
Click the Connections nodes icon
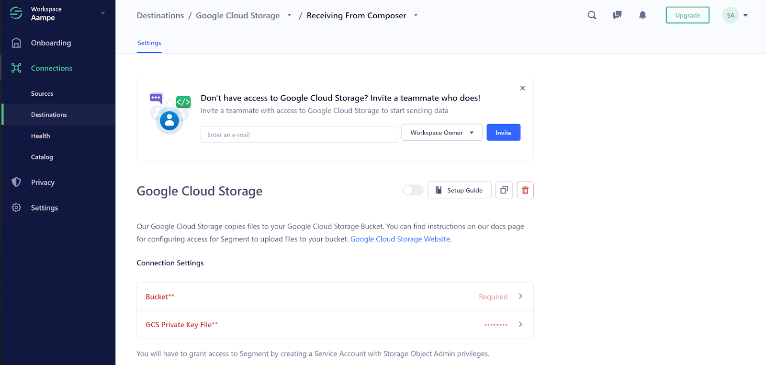(16, 68)
